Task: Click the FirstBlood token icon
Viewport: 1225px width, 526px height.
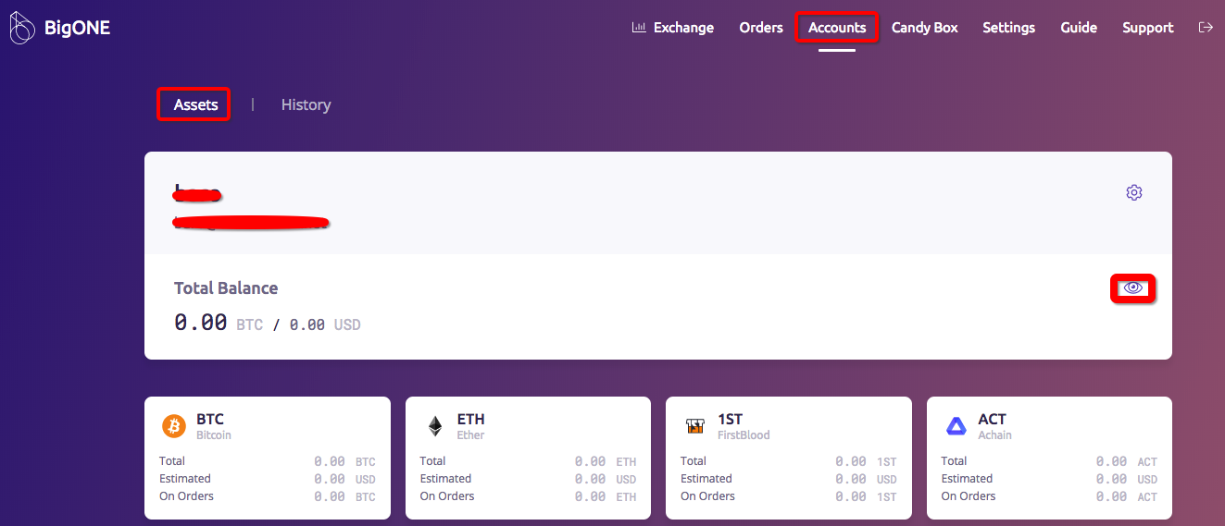Action: 695,426
